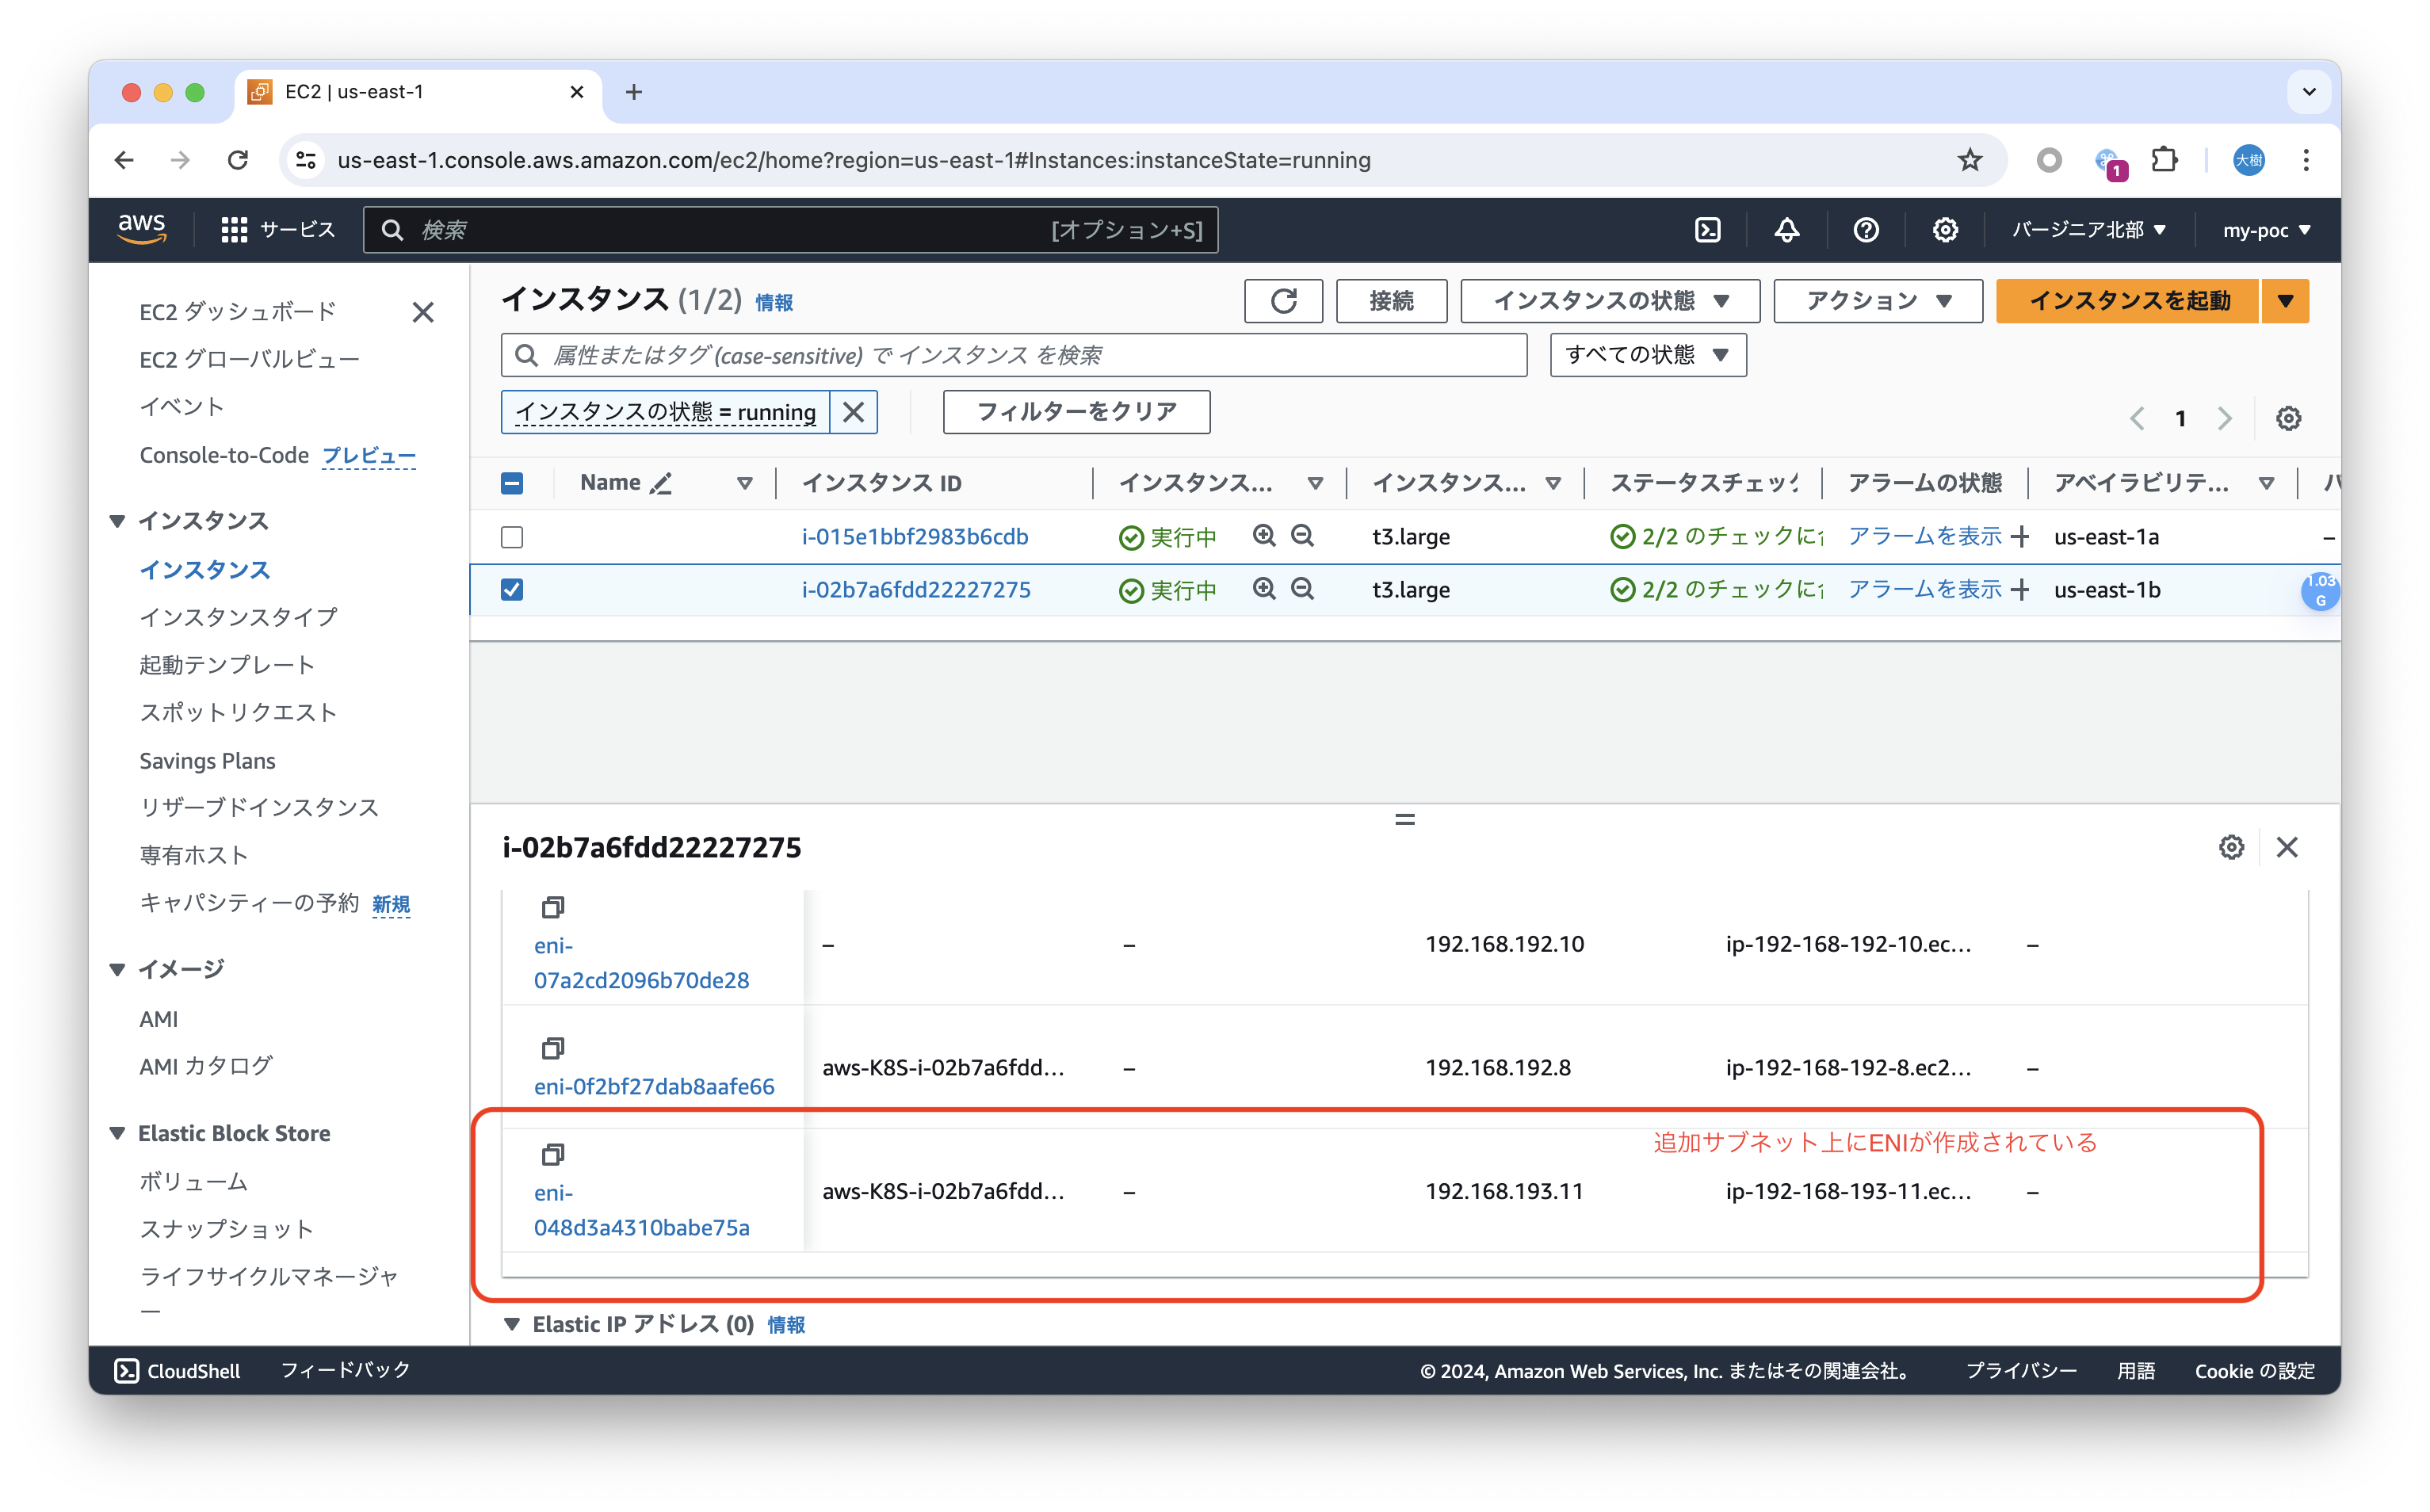Click the フィルターをクリア button

1076,412
